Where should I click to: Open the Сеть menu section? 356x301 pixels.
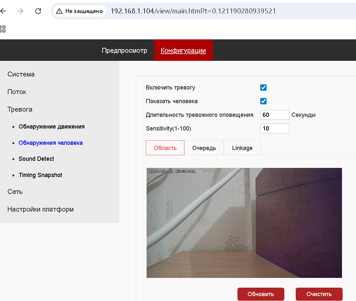pos(15,192)
